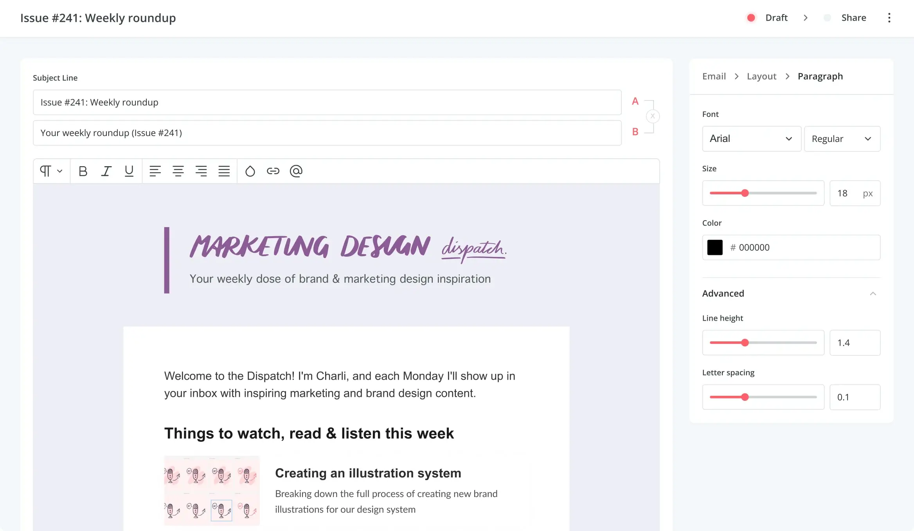This screenshot has width=914, height=531.
Task: Align text to right
Action: (x=201, y=170)
